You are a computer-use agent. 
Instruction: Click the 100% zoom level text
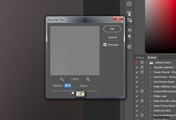(75, 79)
